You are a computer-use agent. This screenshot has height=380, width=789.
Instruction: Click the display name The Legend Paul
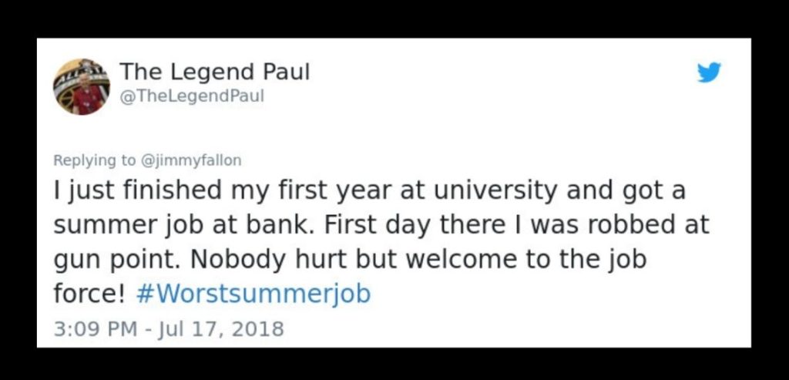pos(215,72)
